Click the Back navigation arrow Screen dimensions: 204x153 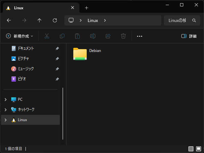point(9,20)
